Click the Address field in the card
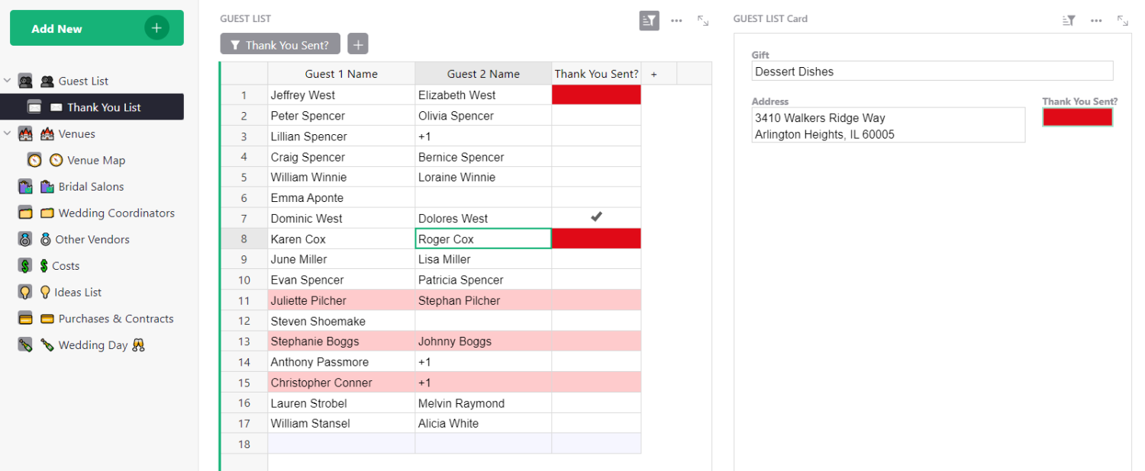The width and height of the screenshot is (1145, 471). click(888, 125)
